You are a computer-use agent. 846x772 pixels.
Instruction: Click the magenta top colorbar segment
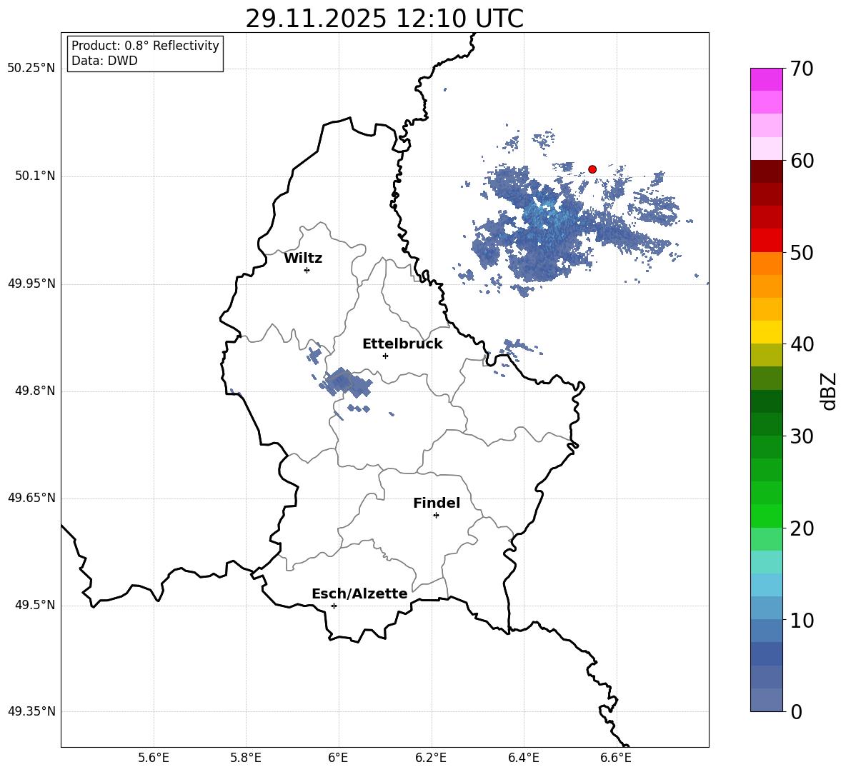click(766, 79)
